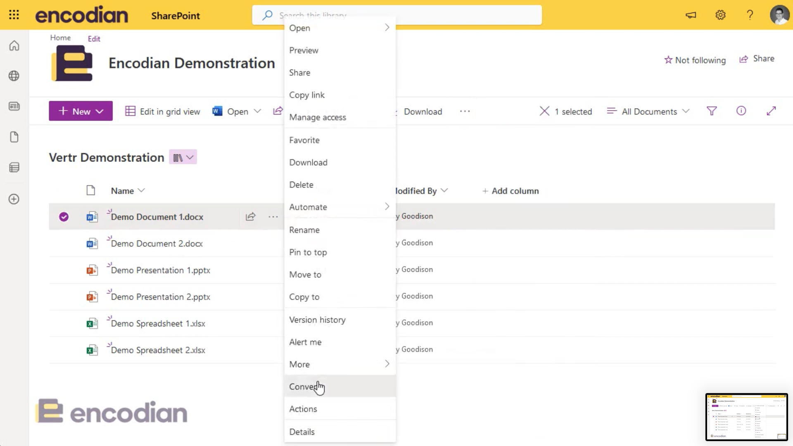Click the Encodian site logo
The width and height of the screenshot is (793, 446).
pos(72,63)
